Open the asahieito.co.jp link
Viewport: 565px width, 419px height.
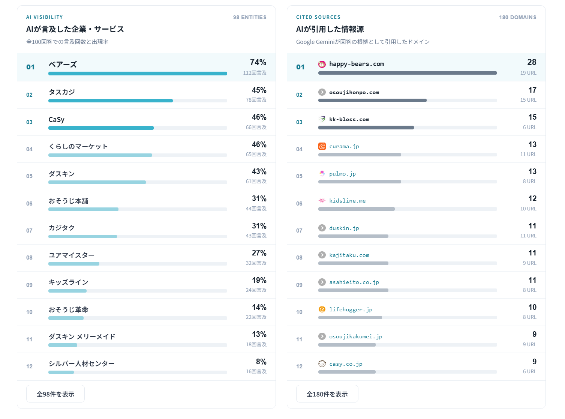tap(354, 282)
